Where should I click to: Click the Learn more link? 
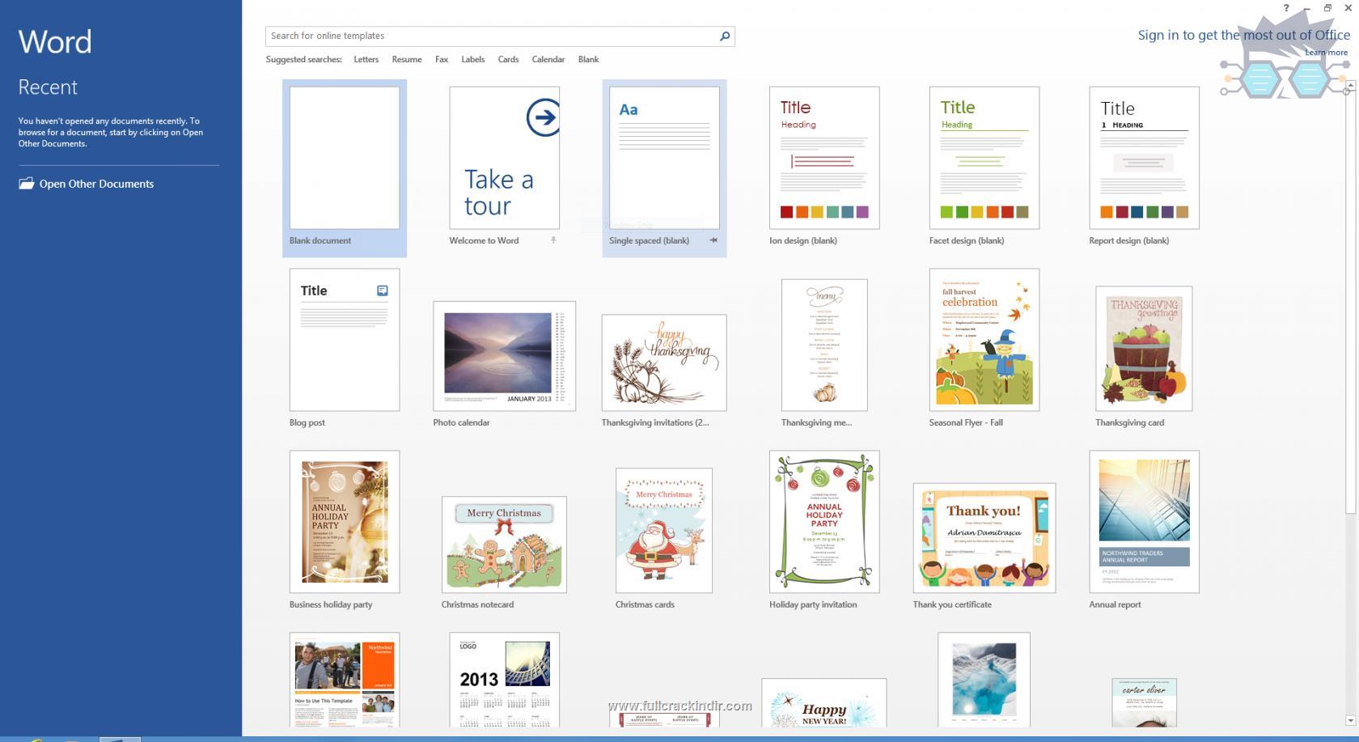pos(1326,53)
